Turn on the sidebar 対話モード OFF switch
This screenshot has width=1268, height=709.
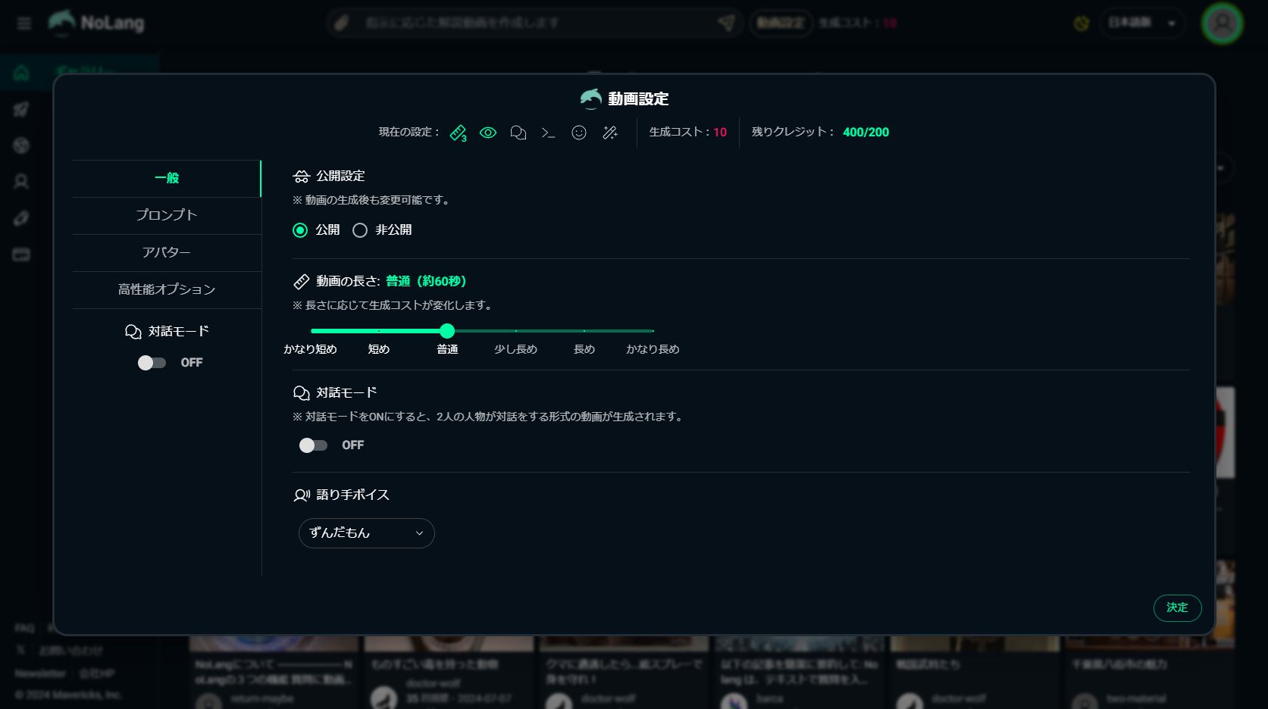[x=151, y=362]
